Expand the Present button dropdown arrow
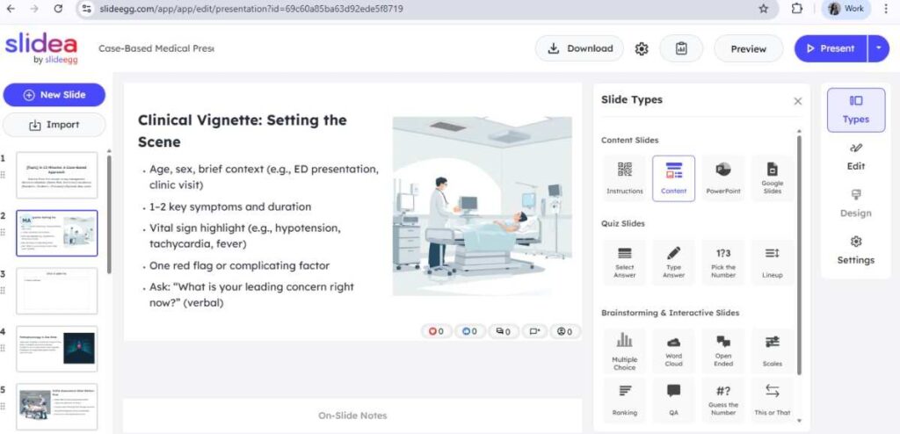Viewport: 900px width, 434px height. pos(878,49)
